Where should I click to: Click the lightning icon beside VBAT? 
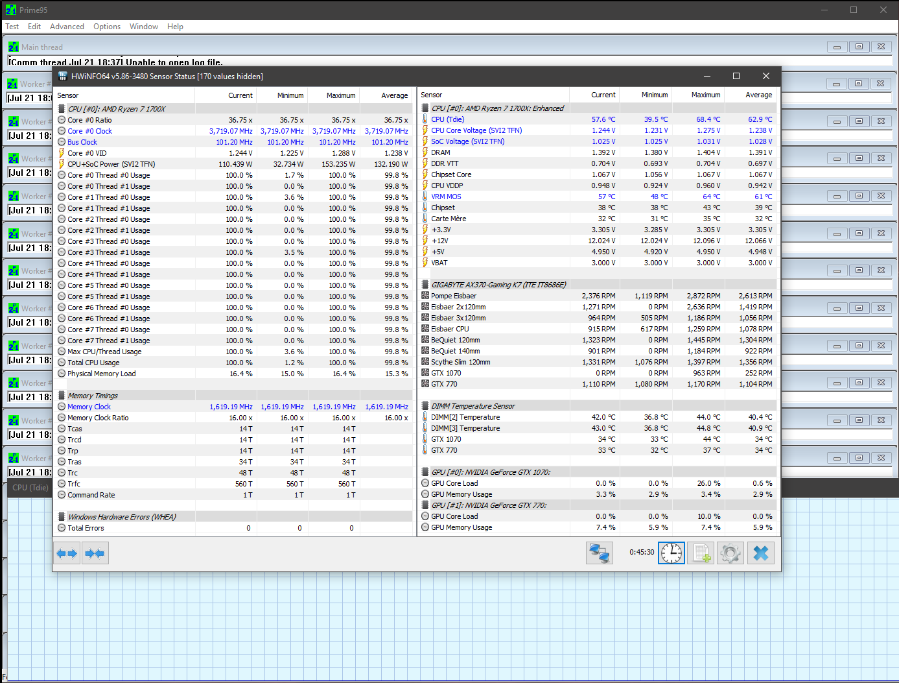coord(425,263)
